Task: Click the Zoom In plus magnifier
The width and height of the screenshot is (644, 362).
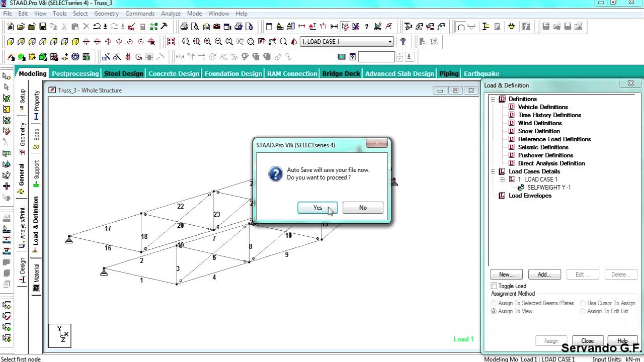Action: (207, 42)
